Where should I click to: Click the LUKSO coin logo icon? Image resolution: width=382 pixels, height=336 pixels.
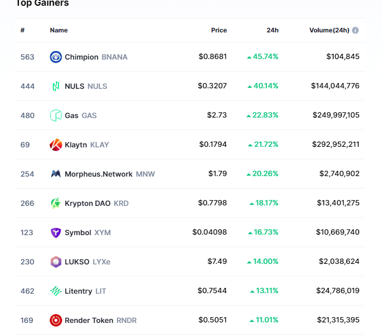click(x=56, y=262)
